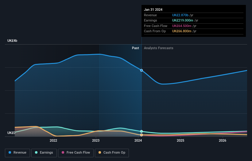Screen dimensions: 252x161
Task: Click the earnings value UK£219.000m
Action: click(183, 20)
